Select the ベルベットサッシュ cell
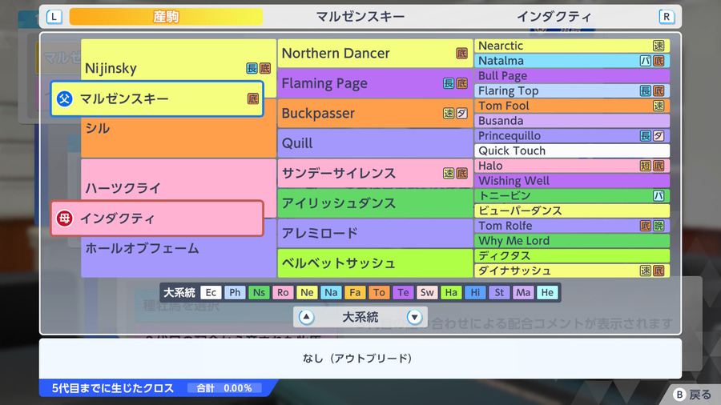 click(375, 263)
